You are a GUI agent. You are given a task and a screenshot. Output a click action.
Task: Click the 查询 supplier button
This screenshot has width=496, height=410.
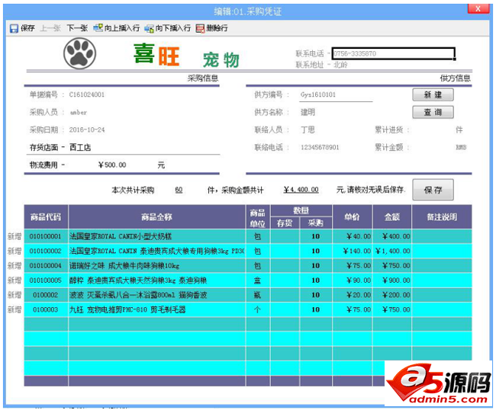click(x=433, y=112)
